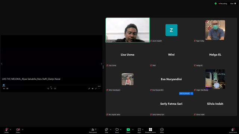Skip back in shared video player
This screenshot has width=239, height=134.
point(48,89)
